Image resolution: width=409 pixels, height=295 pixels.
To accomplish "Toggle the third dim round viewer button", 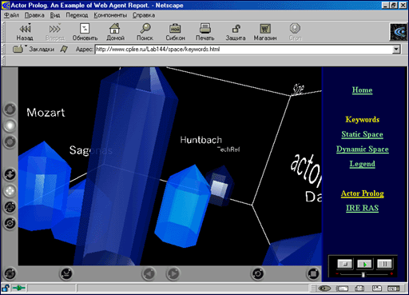I will coord(10,142).
